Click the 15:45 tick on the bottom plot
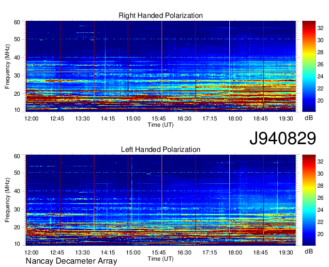 pos(159,252)
